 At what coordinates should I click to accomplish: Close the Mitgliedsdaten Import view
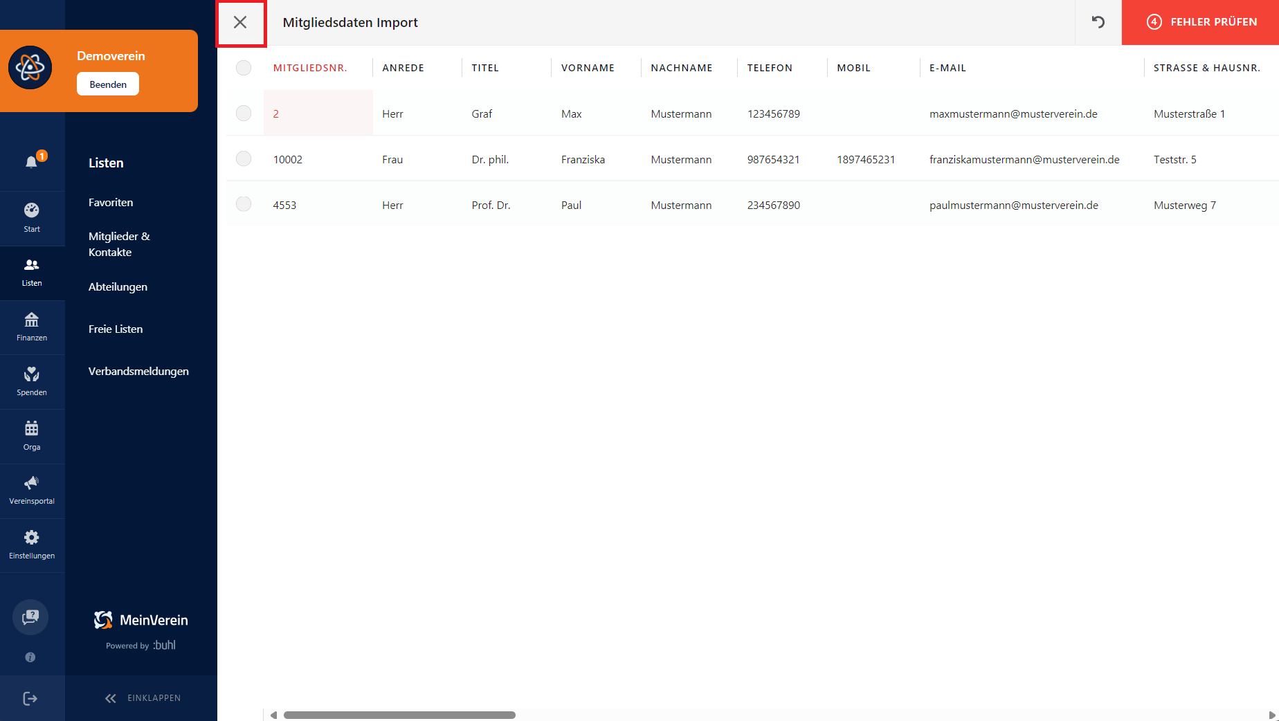click(240, 22)
